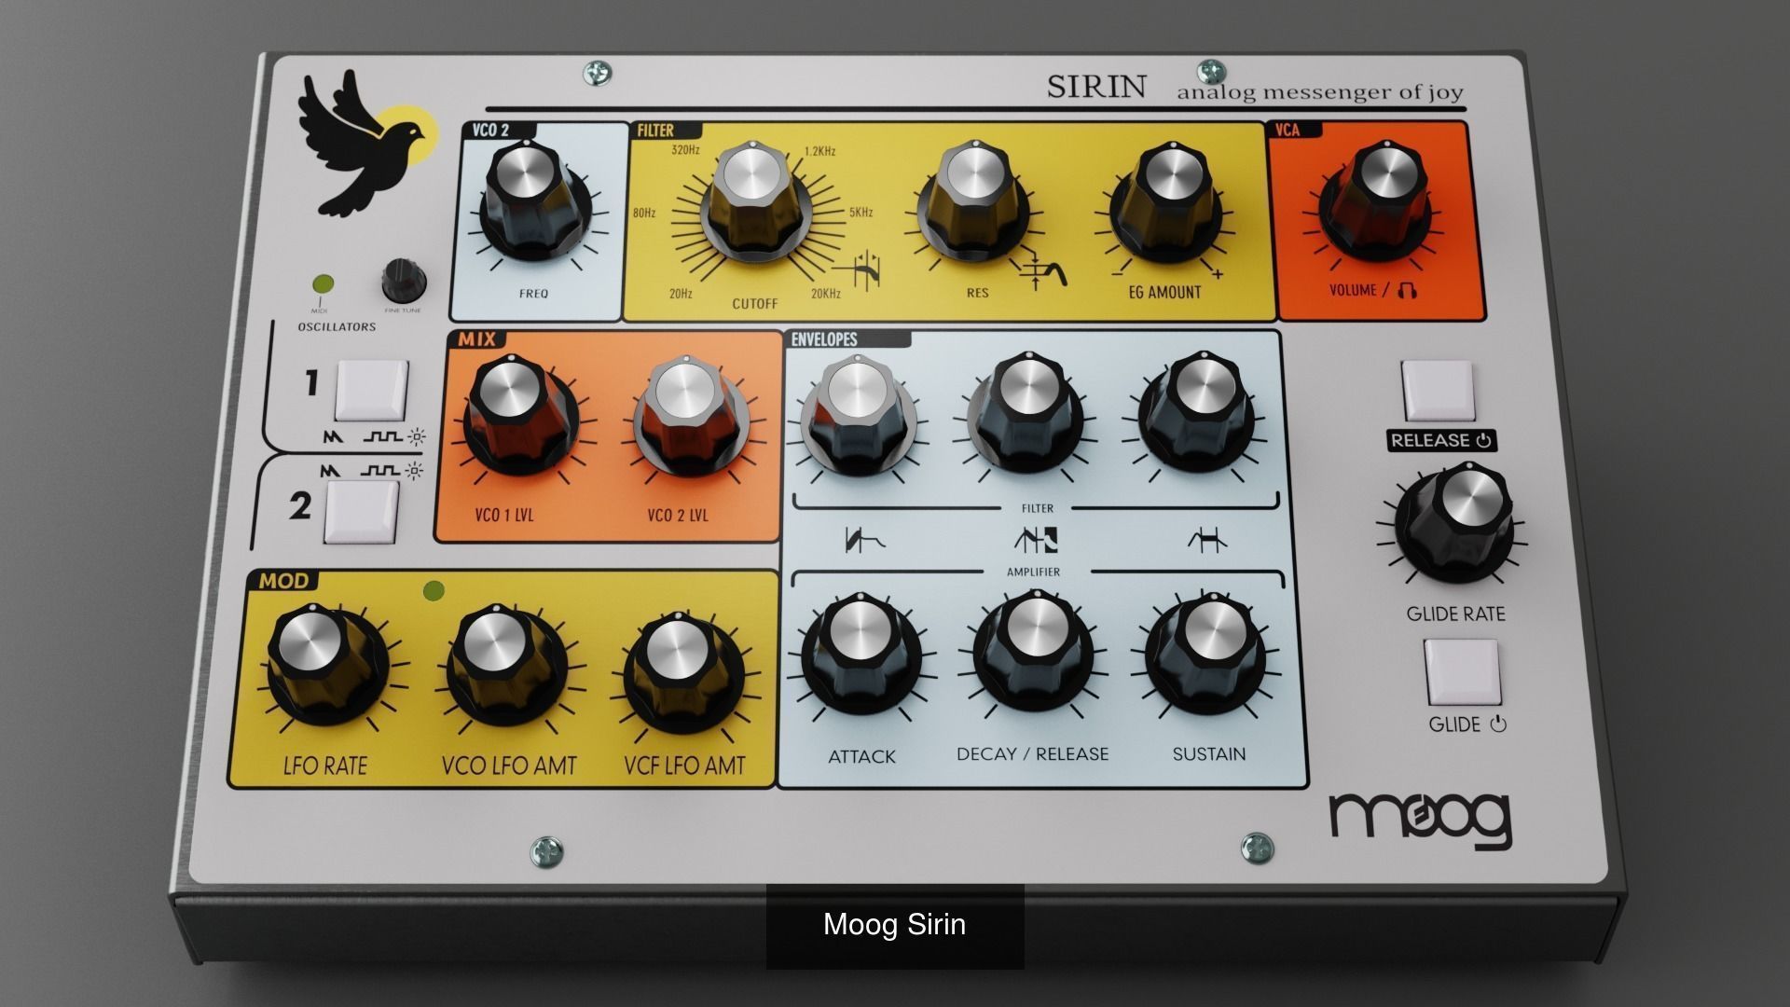The image size is (1790, 1007).
Task: Click the resonance peak symbol icon
Action: pos(1043,271)
